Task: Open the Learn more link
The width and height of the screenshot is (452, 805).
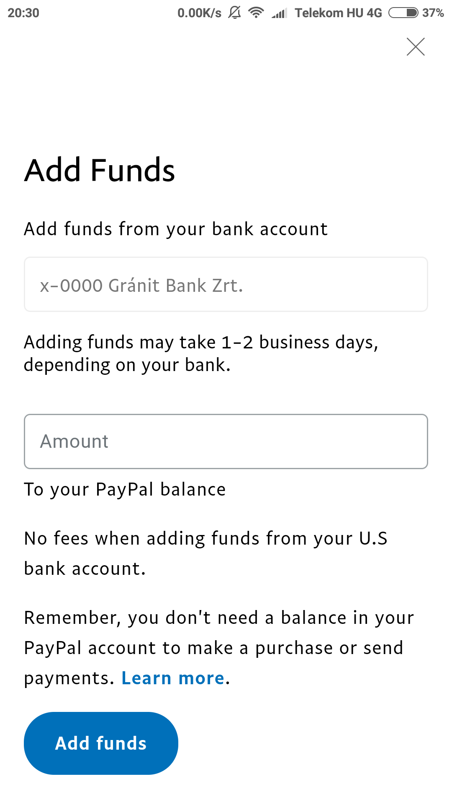Action: point(173,678)
